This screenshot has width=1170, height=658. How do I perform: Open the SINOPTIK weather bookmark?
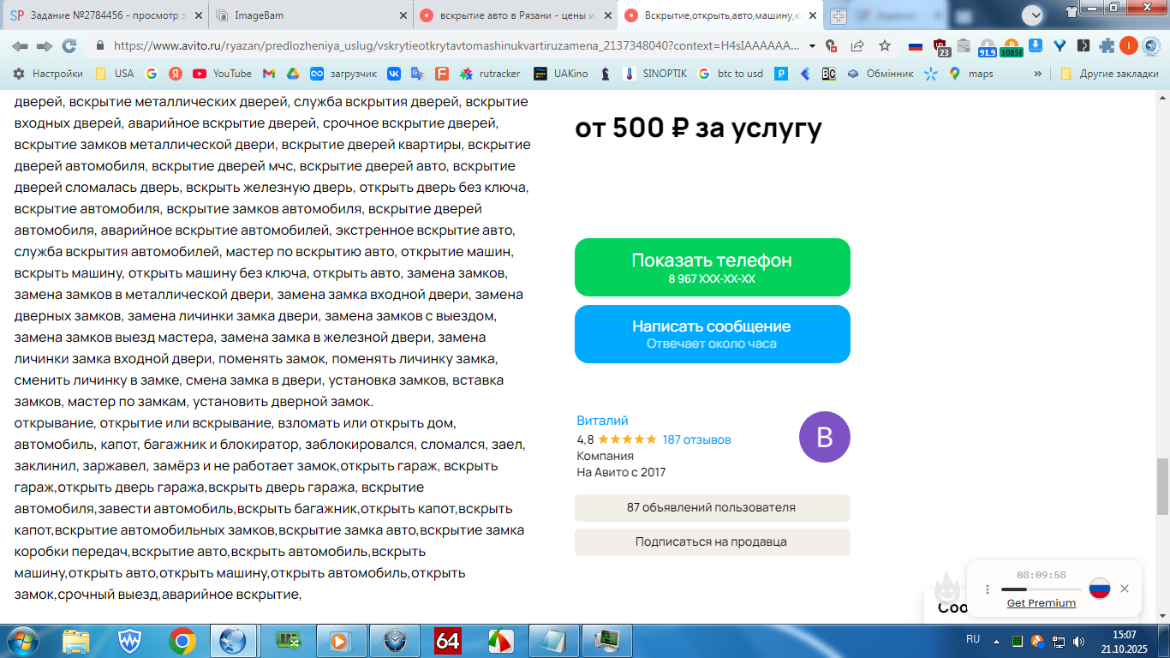pos(655,74)
